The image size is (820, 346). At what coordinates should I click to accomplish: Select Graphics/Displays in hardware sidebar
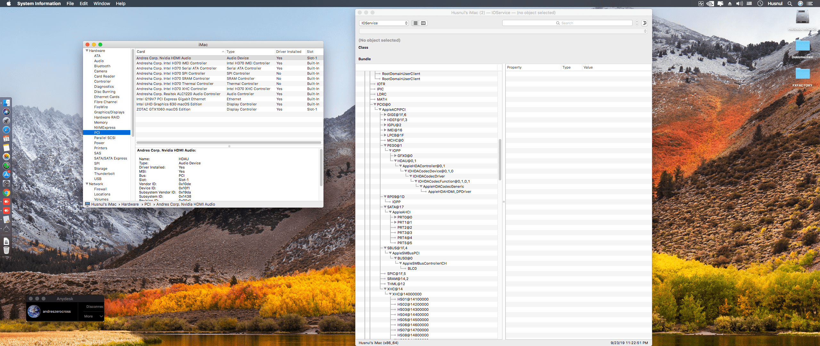click(109, 112)
